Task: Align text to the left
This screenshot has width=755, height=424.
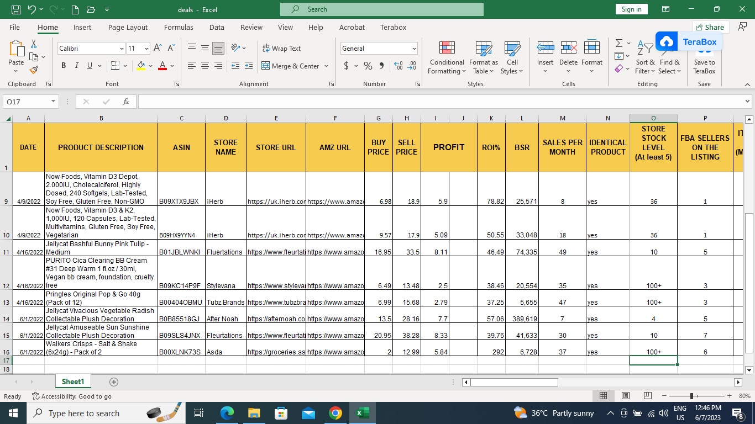Action: (192, 66)
